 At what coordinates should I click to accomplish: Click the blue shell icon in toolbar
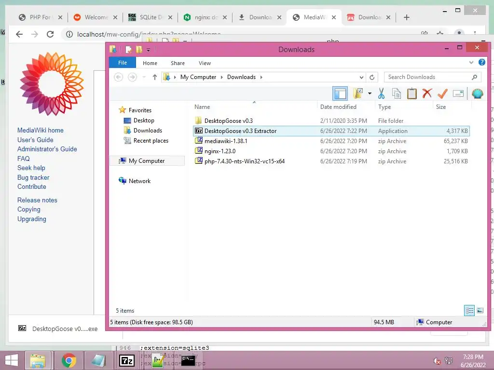477,93
